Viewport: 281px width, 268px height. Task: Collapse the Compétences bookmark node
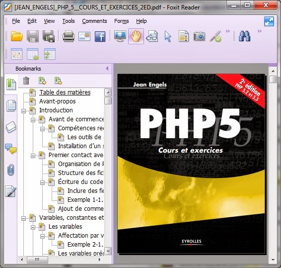43,129
